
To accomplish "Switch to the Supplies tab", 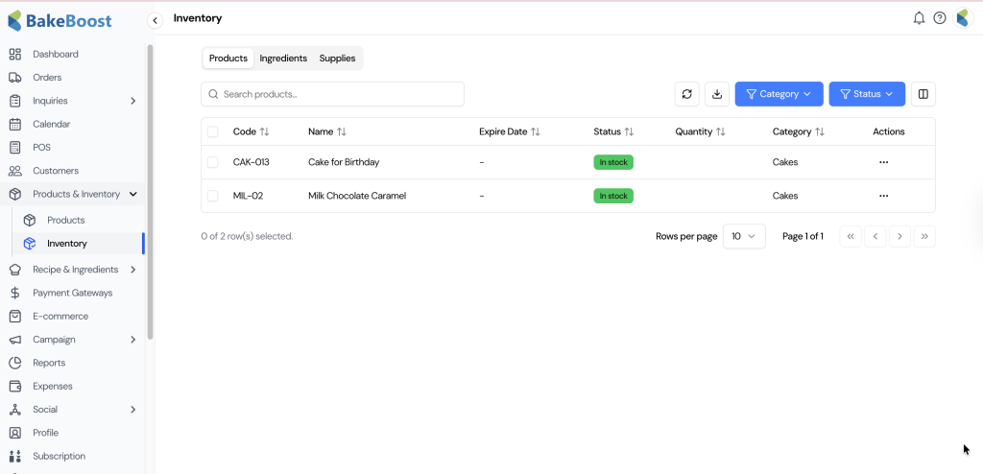I will pyautogui.click(x=337, y=59).
